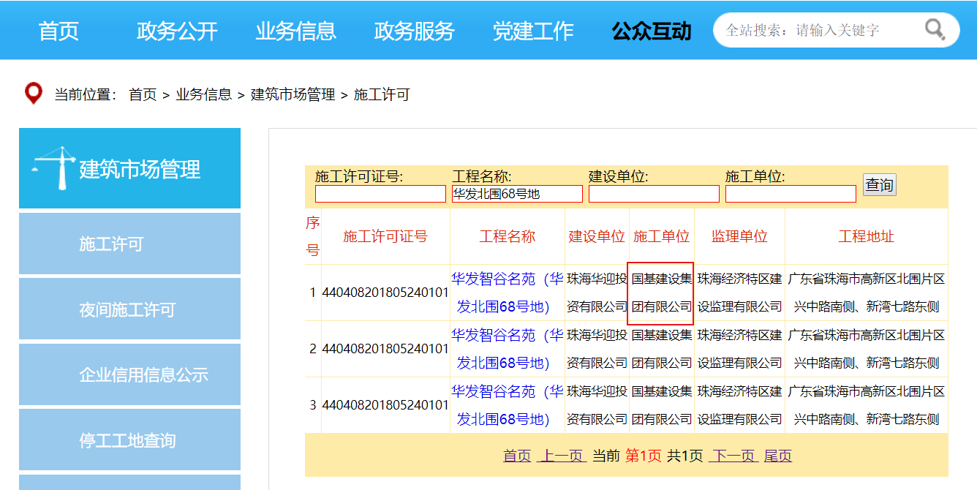Focus the 施工许可证号 input field

coord(380,194)
